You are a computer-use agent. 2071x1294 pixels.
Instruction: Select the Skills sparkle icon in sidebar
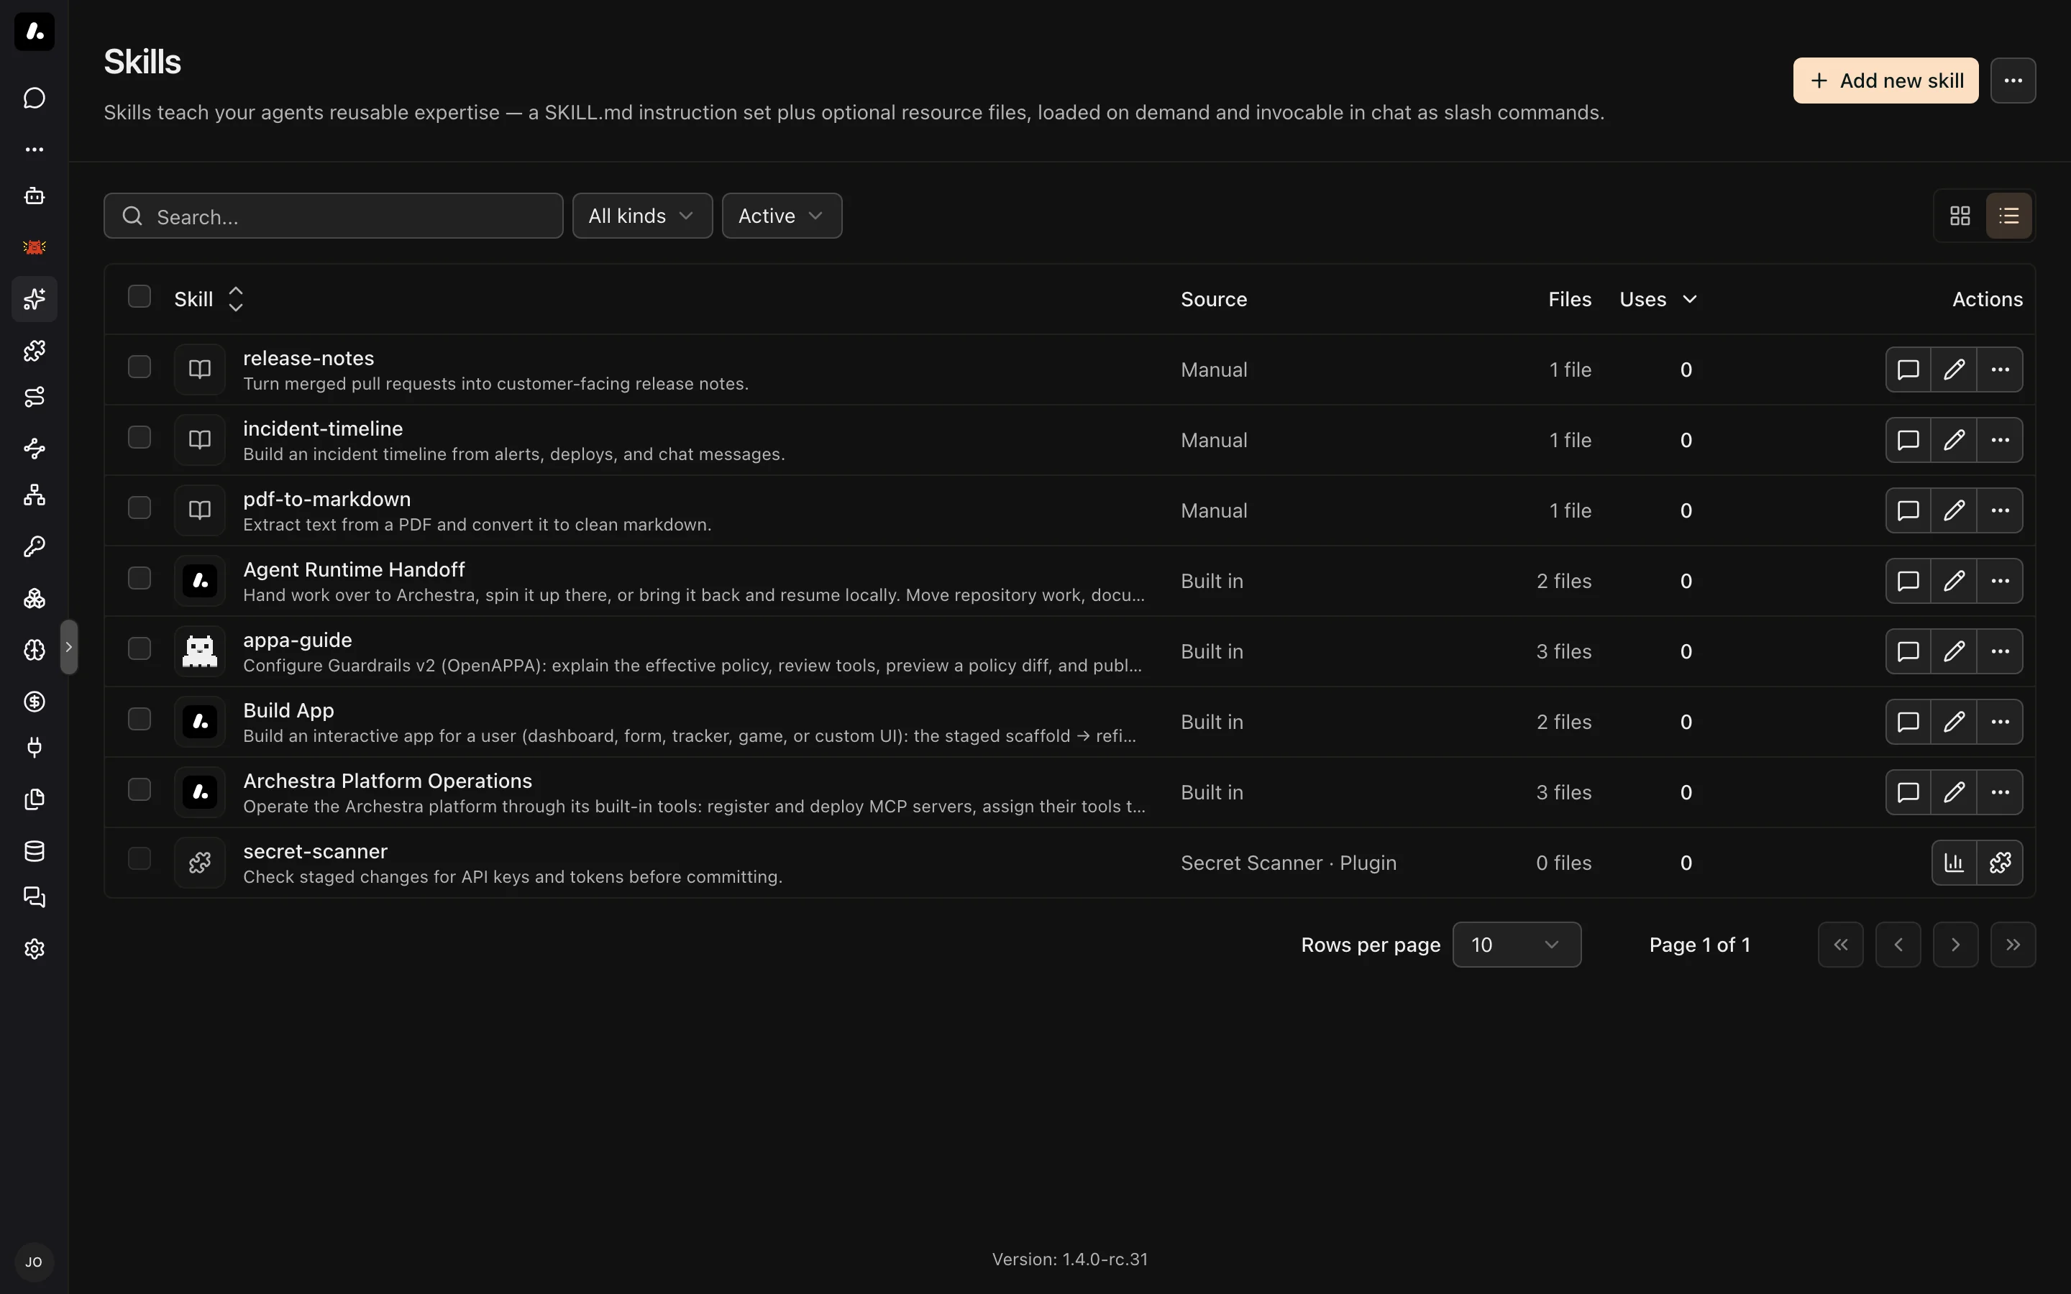35,298
